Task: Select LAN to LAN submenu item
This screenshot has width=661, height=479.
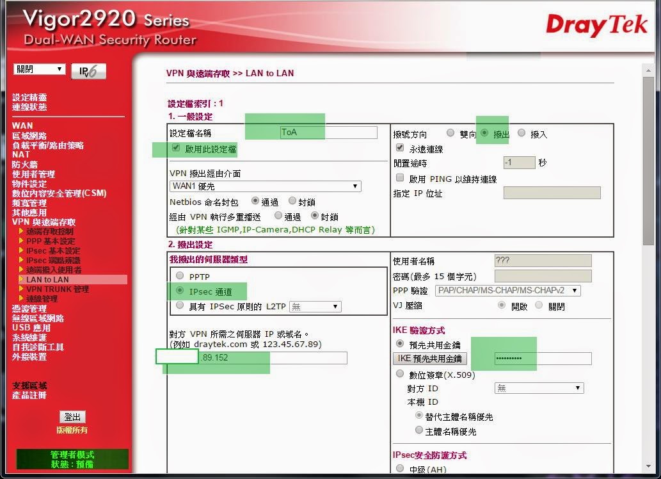Action: point(47,279)
